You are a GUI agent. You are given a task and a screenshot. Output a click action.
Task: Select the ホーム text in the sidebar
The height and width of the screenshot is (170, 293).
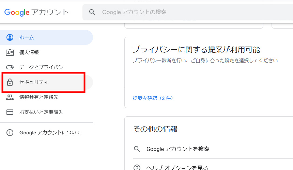click(x=27, y=37)
